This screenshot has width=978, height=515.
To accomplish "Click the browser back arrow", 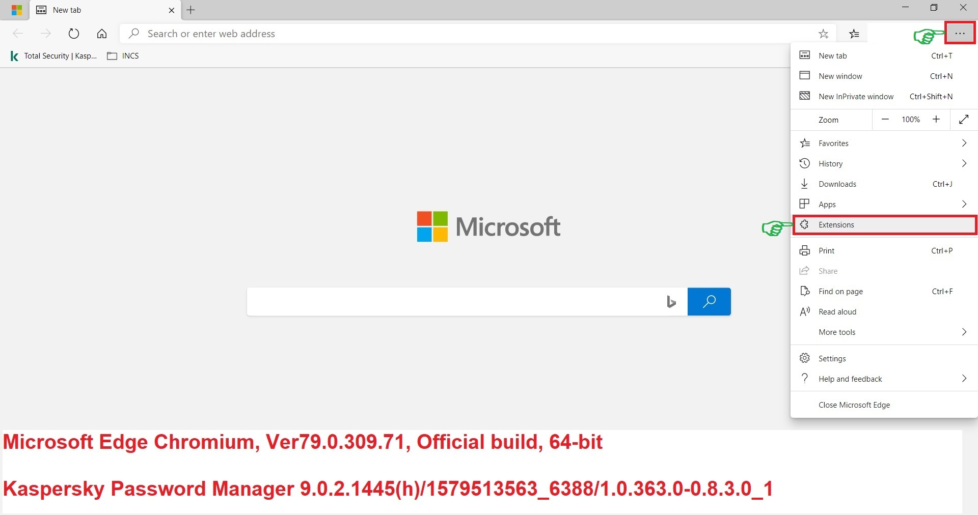I will (18, 34).
